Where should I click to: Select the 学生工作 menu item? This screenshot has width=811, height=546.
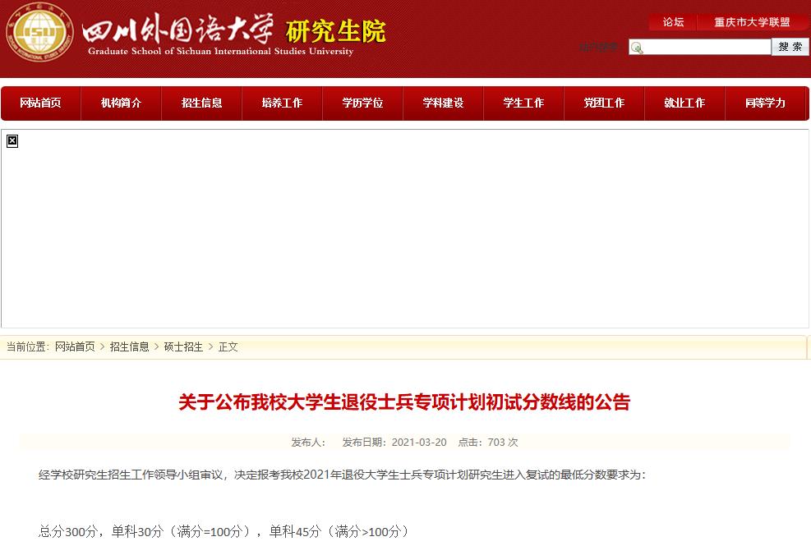pos(523,103)
